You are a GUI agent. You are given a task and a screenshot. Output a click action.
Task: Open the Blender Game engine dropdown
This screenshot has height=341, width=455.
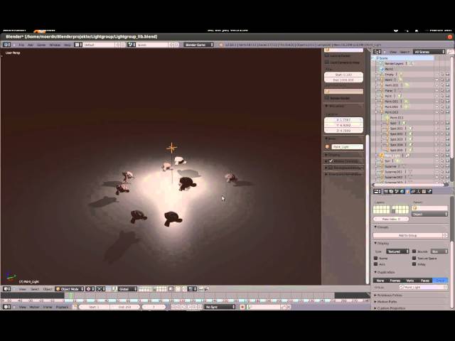(199, 45)
